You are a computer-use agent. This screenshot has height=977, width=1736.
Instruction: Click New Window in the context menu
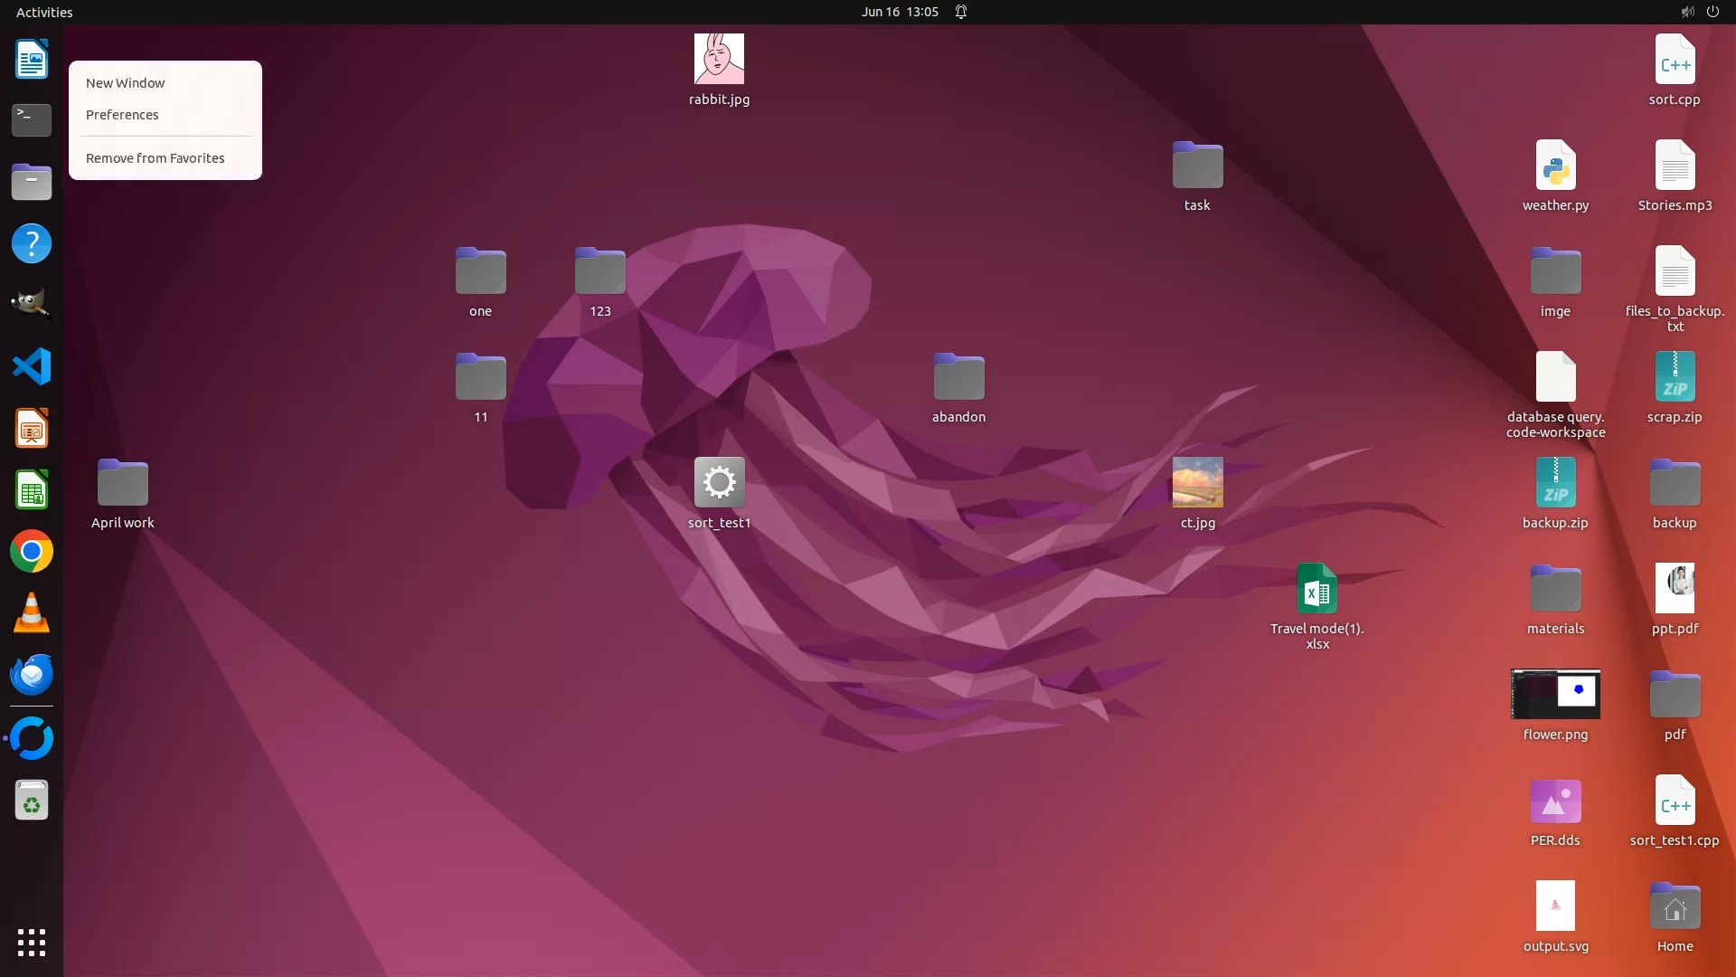(x=125, y=82)
